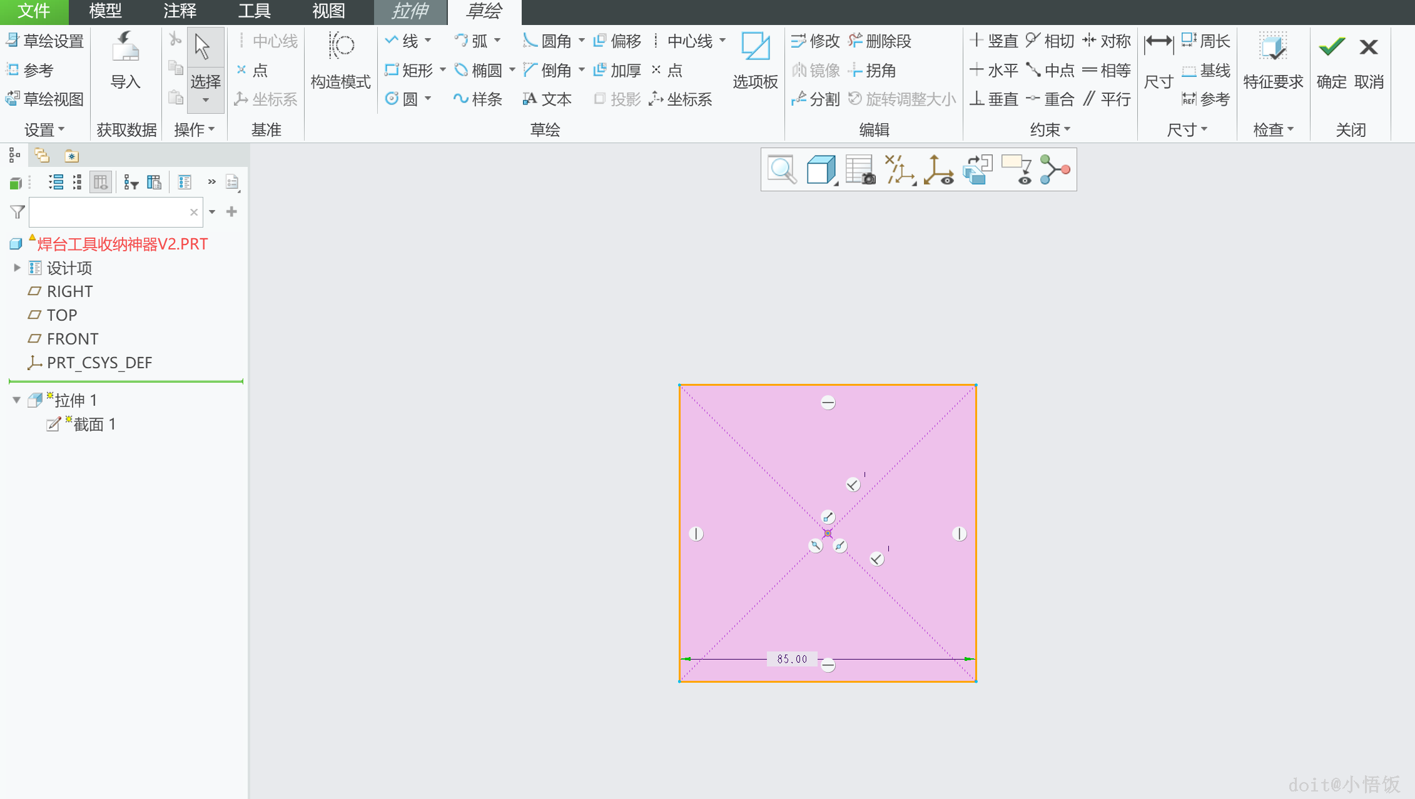Click the cancel X icon
The image size is (1415, 799).
(x=1368, y=48)
